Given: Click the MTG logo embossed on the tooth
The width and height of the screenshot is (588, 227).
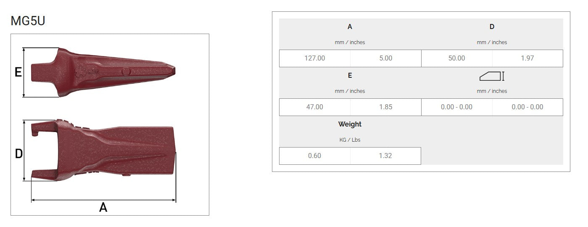Looking at the screenshot, I should tap(87, 71).
